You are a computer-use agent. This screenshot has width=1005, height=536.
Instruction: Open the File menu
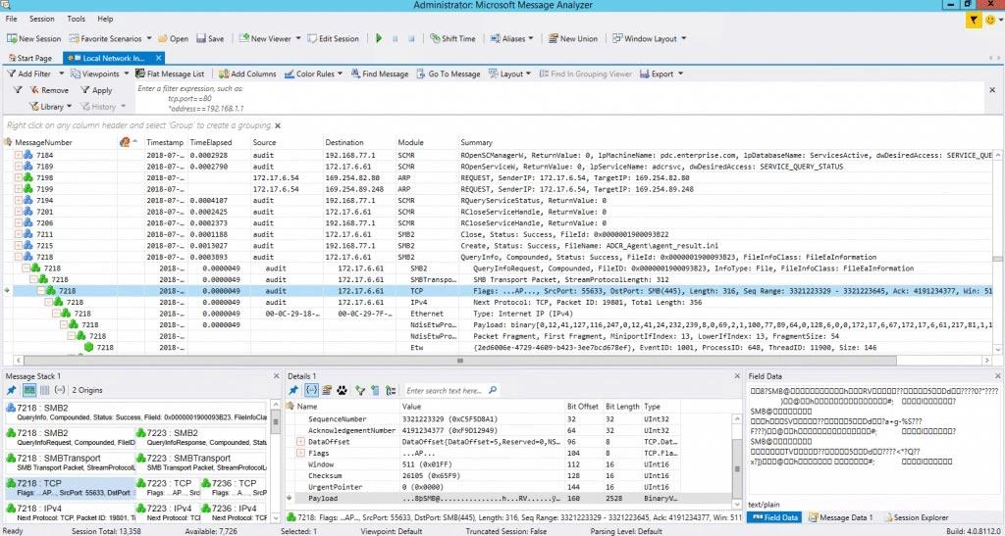pyautogui.click(x=11, y=20)
